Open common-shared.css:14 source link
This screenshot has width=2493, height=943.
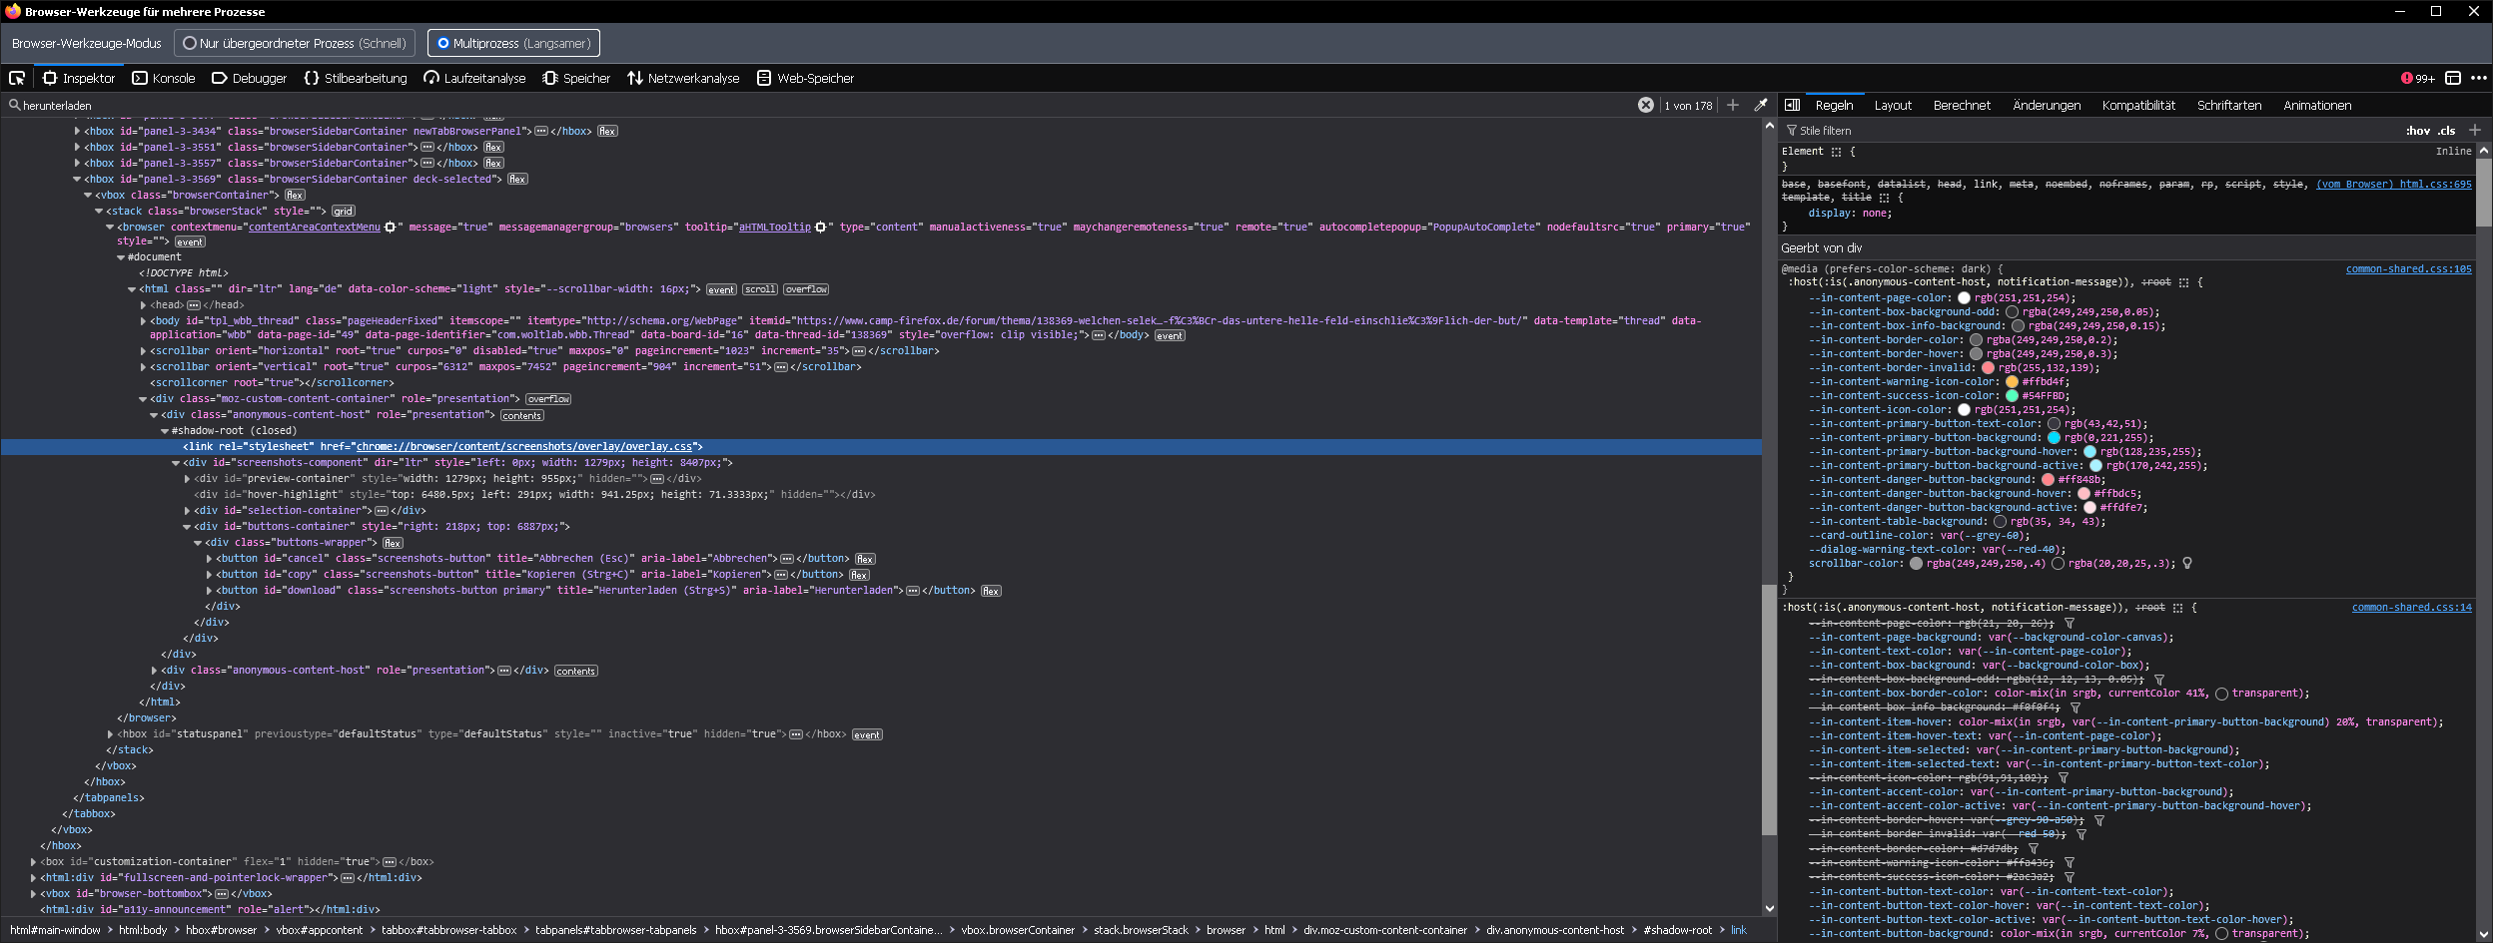(2412, 608)
